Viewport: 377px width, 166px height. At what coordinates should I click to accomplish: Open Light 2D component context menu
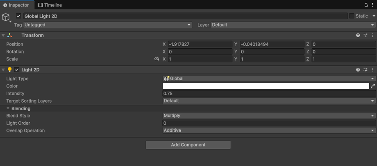point(373,70)
